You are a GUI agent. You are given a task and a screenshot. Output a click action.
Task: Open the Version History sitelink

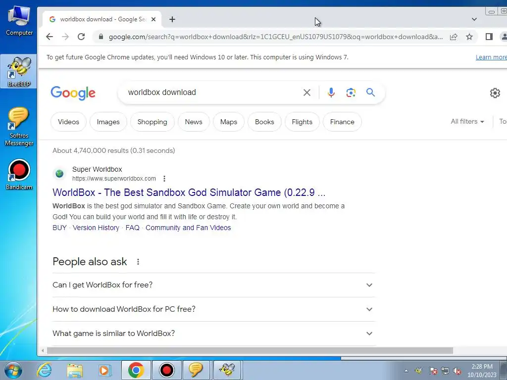[96, 228]
